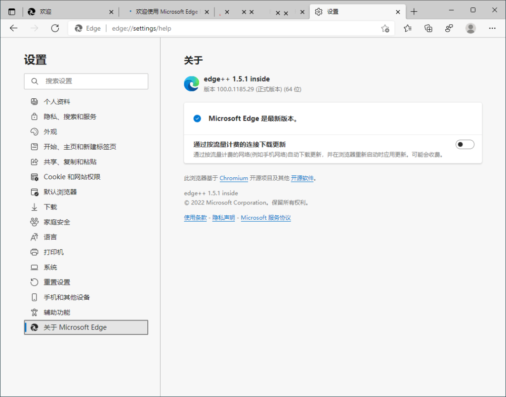This screenshot has width=506, height=397.
Task: Open the Favorites list
Action: (x=408, y=28)
